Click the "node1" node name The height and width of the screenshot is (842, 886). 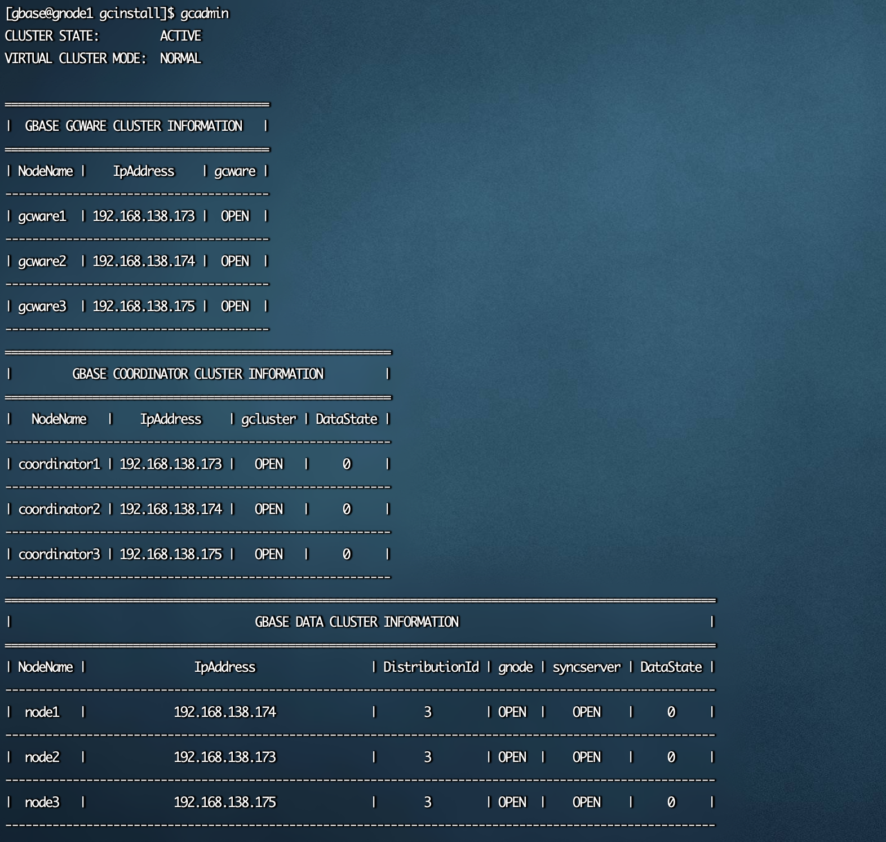click(x=42, y=712)
